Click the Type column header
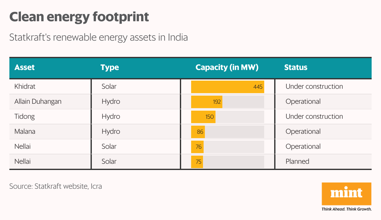Image resolution: width=381 pixels, height=220 pixels. point(110,67)
